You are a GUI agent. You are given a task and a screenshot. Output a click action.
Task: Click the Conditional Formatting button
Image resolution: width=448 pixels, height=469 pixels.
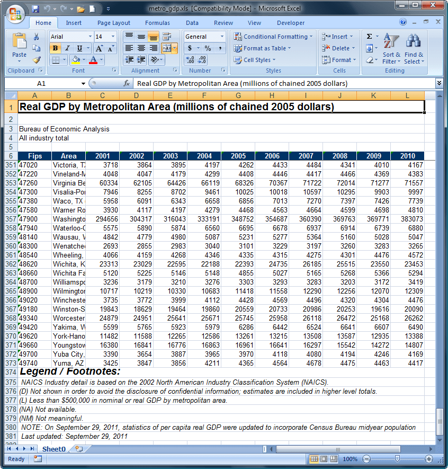click(x=273, y=37)
